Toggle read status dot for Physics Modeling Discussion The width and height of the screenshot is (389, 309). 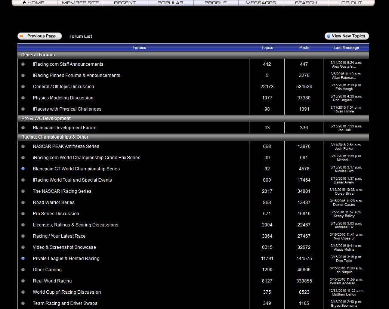[x=23, y=98]
